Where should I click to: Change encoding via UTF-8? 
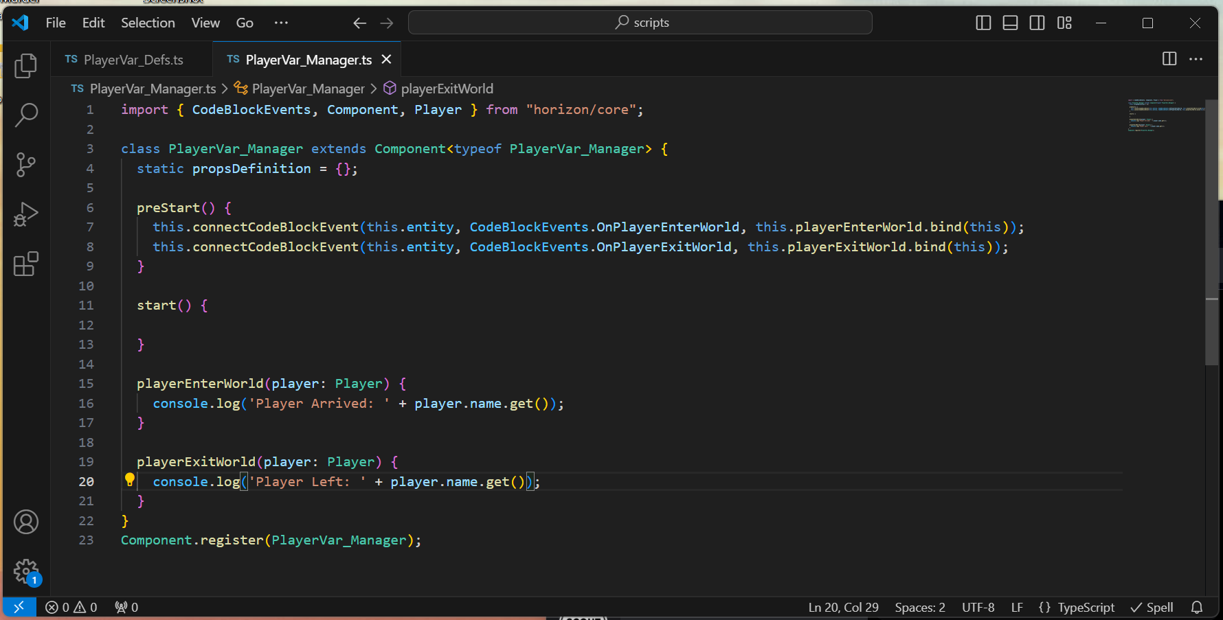click(978, 607)
